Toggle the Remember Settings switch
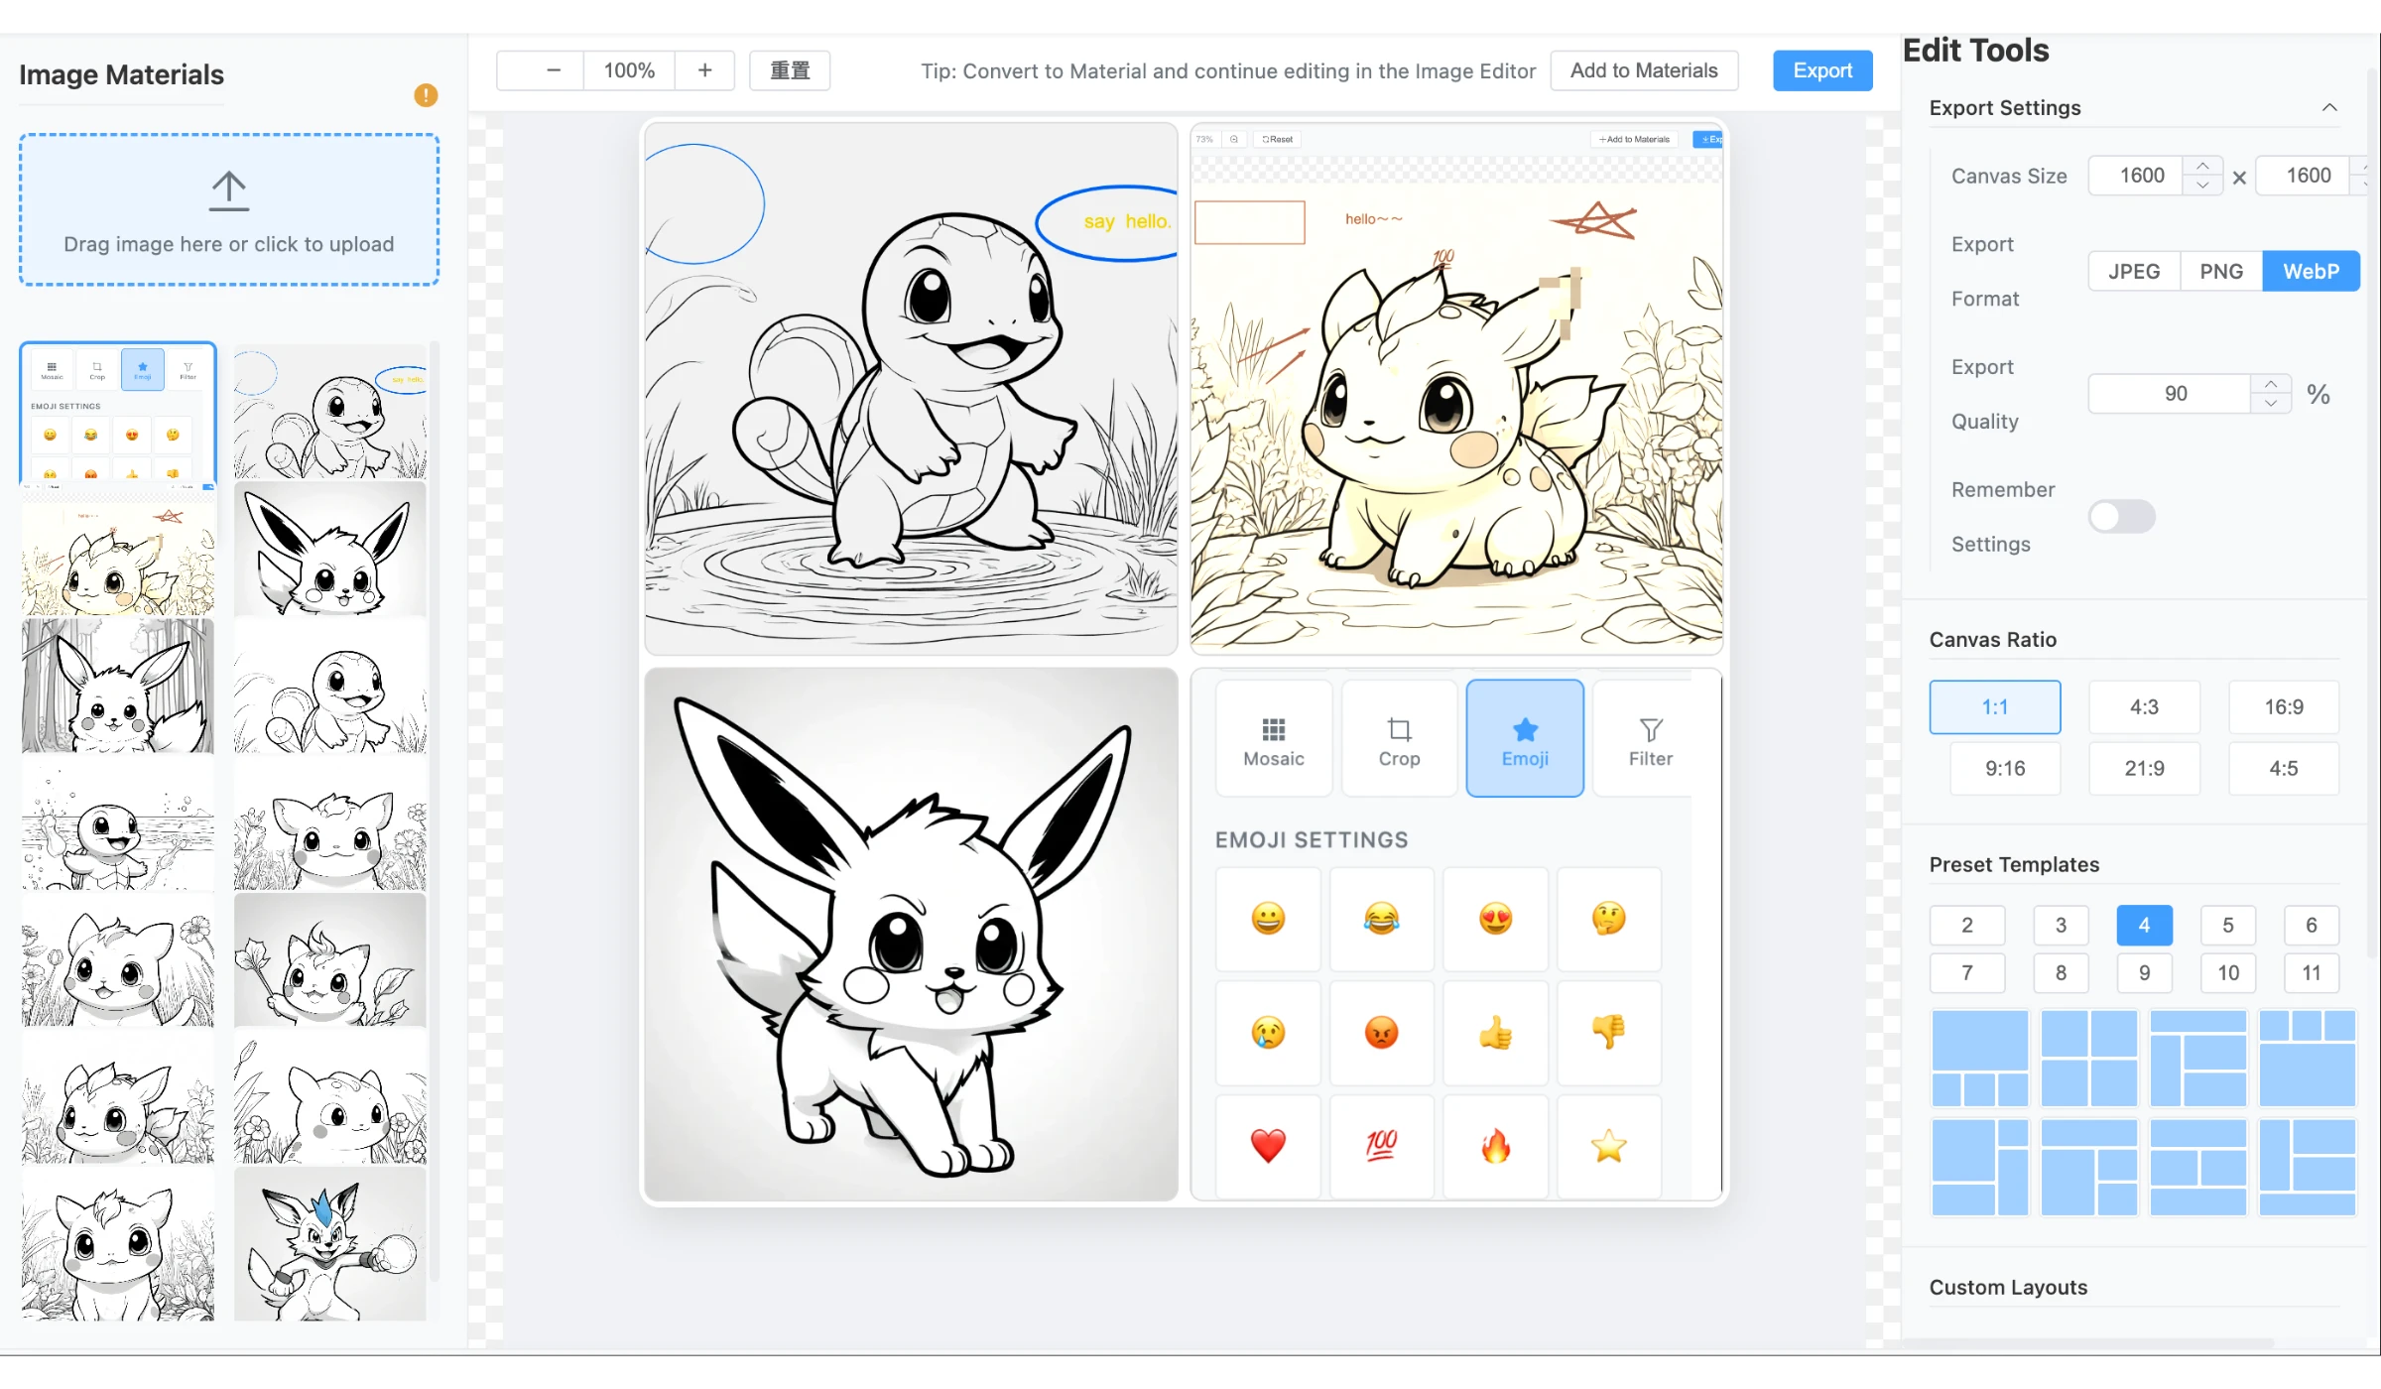Viewport: 2381px width, 1389px height. (2121, 517)
